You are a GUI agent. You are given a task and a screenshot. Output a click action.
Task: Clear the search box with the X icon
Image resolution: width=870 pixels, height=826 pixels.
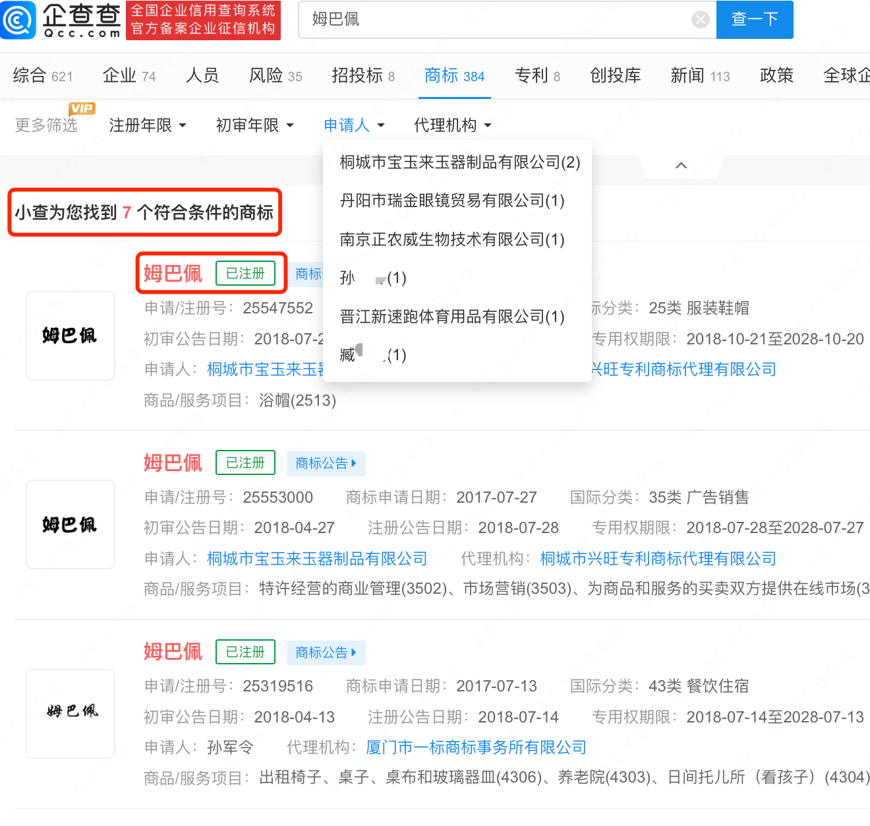tap(700, 19)
